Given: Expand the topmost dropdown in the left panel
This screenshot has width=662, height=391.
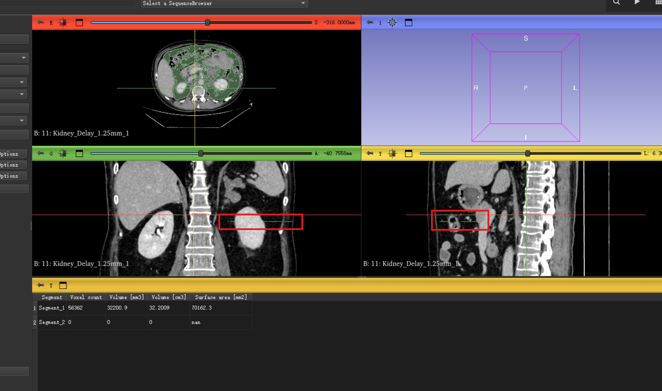Looking at the screenshot, I should [23, 58].
